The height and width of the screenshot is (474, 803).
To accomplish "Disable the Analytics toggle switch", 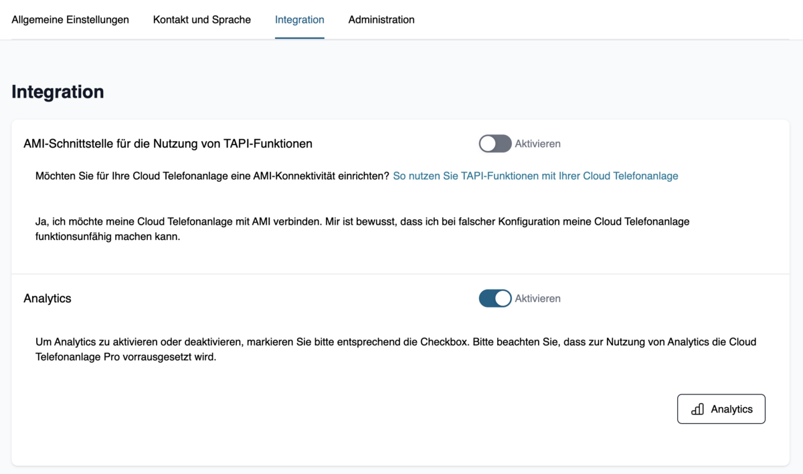I will point(495,298).
